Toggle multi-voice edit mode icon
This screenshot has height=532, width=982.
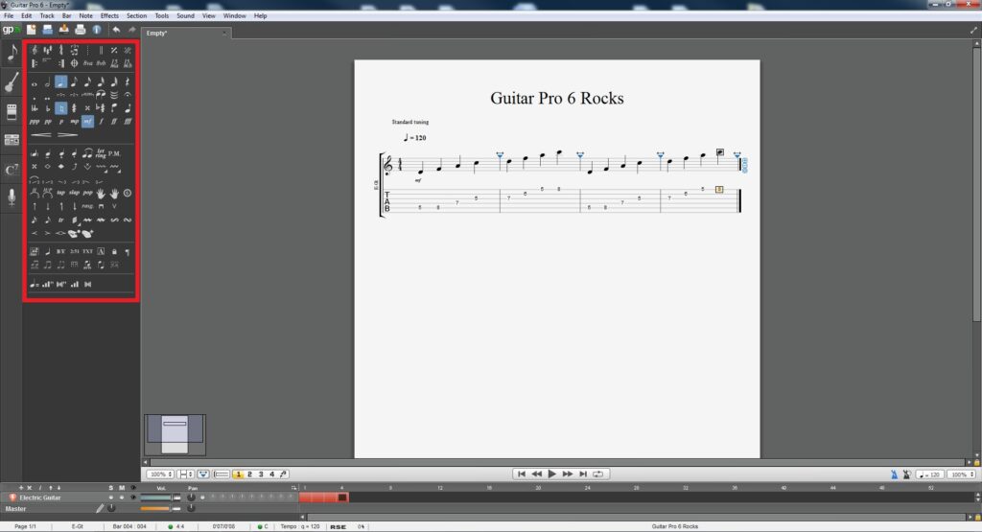(284, 474)
